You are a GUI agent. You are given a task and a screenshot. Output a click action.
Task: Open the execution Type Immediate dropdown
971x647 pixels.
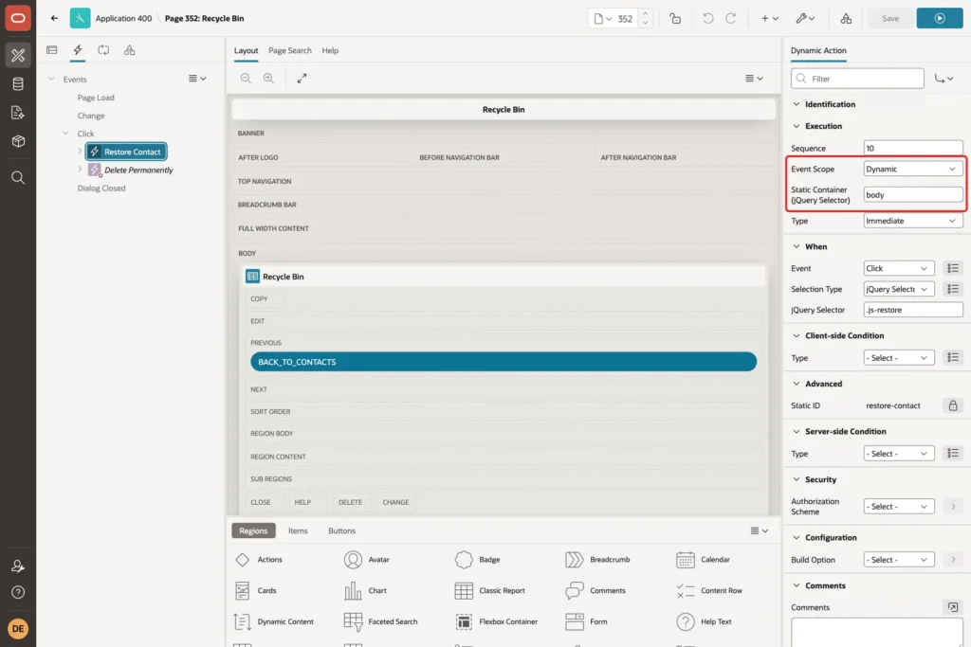pyautogui.click(x=913, y=221)
